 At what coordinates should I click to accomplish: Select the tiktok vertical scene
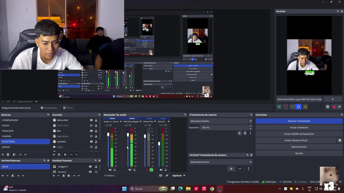point(25,166)
